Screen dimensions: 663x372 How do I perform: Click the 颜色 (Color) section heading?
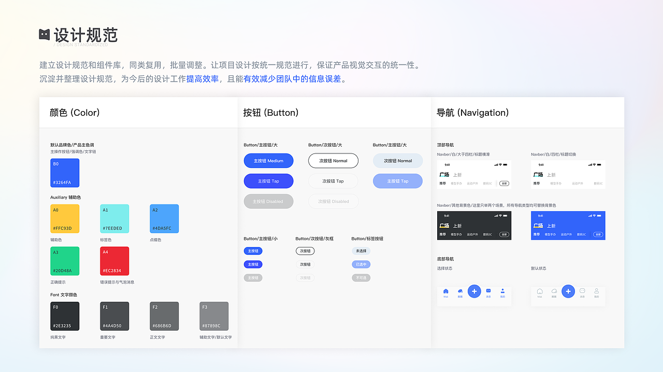pyautogui.click(x=75, y=113)
